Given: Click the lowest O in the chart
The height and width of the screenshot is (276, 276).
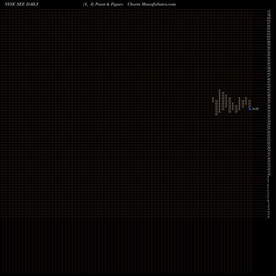Looking at the screenshot, I should tap(216, 114).
